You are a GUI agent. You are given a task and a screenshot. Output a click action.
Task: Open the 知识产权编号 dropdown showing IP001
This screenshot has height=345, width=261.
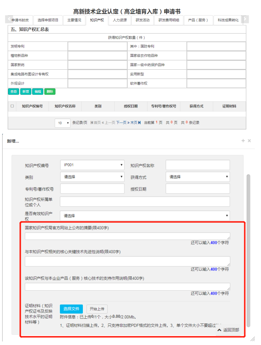92,165
